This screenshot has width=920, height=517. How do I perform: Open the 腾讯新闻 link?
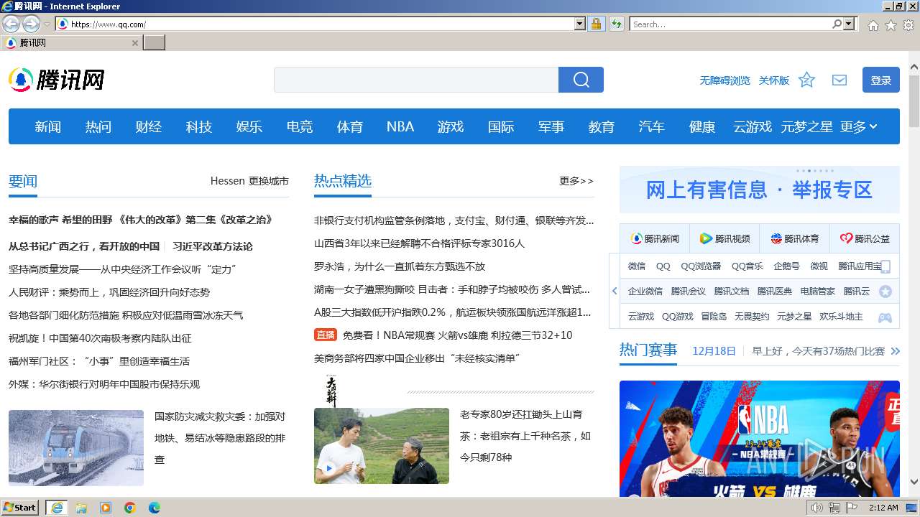[x=655, y=238]
